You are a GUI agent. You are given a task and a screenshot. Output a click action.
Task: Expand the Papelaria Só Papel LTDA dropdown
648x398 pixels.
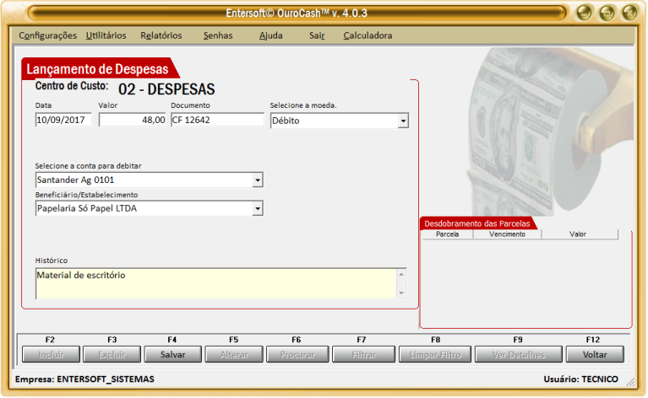pos(258,208)
